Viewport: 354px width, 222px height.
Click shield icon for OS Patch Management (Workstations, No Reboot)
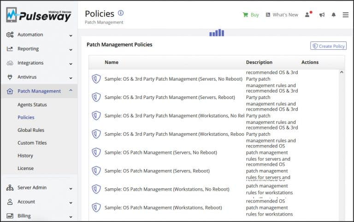tap(96, 189)
